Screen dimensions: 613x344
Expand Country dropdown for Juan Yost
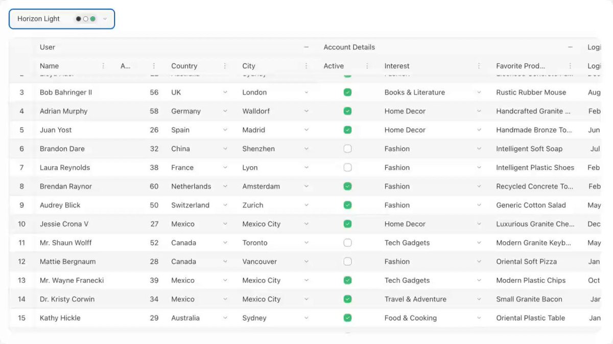225,130
